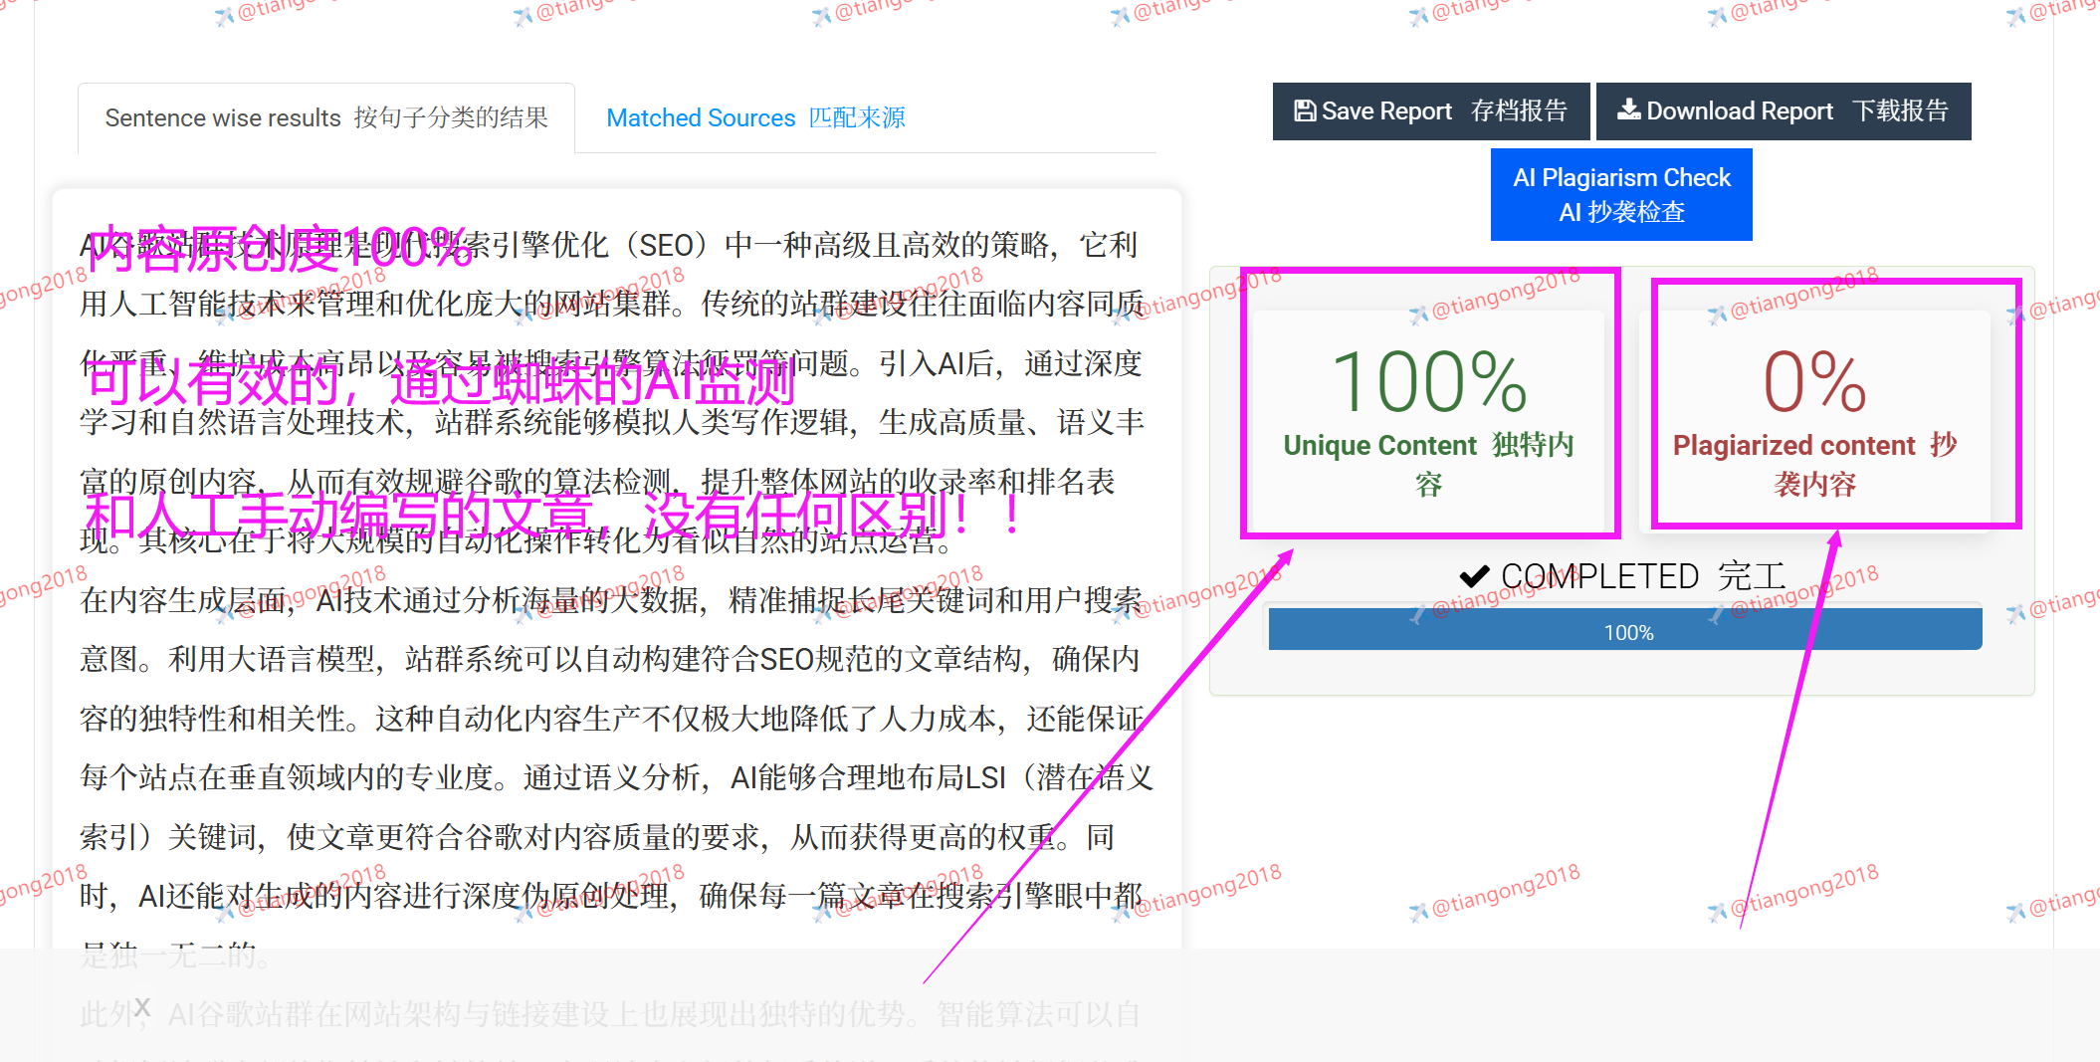
Task: Click the download arrow icon on Download Report
Action: tap(1628, 109)
